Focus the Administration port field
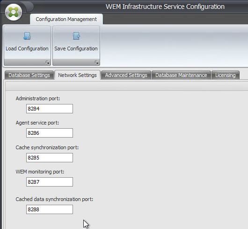The image size is (248, 229). [x=50, y=109]
